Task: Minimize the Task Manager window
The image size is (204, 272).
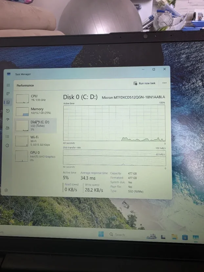Action: (143, 69)
